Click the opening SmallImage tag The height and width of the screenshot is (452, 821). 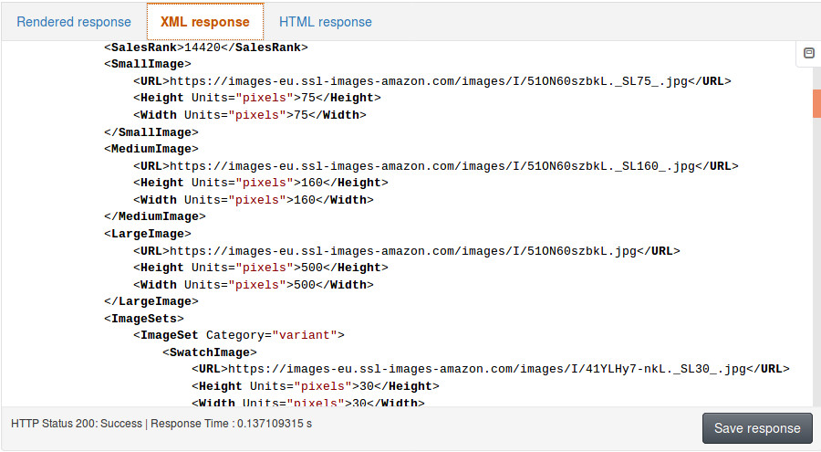148,64
